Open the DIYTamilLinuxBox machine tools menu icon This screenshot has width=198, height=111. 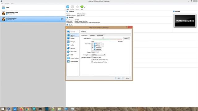[62, 19]
